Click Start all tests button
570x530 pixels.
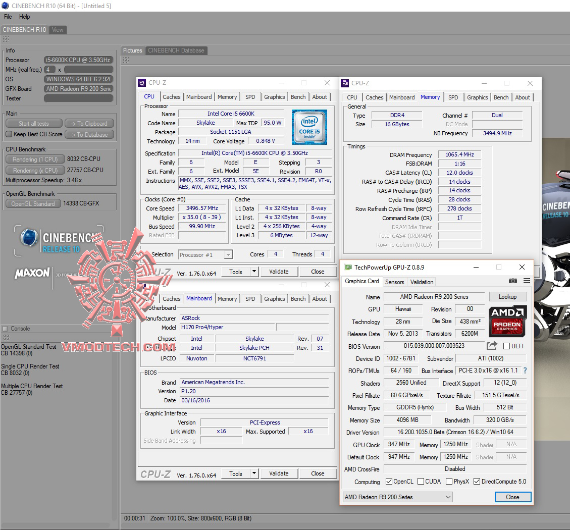[x=34, y=124]
